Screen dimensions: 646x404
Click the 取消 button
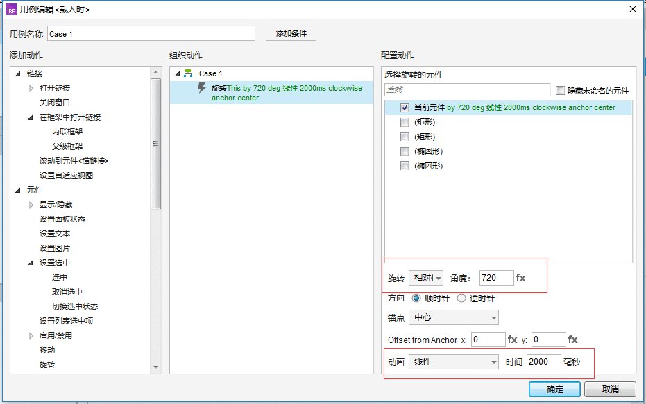[610, 389]
